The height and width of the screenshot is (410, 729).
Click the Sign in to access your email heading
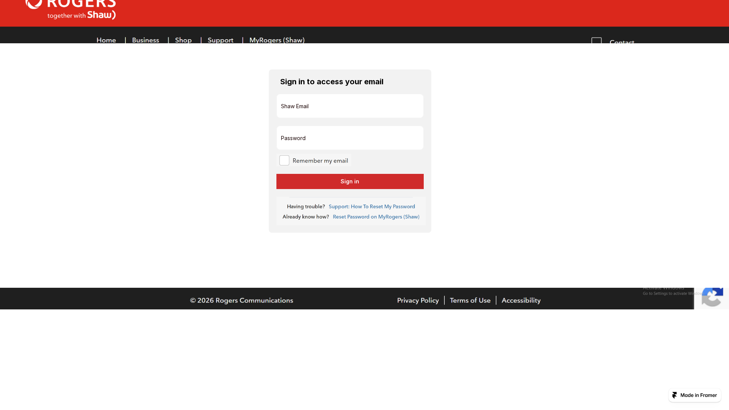(x=332, y=82)
